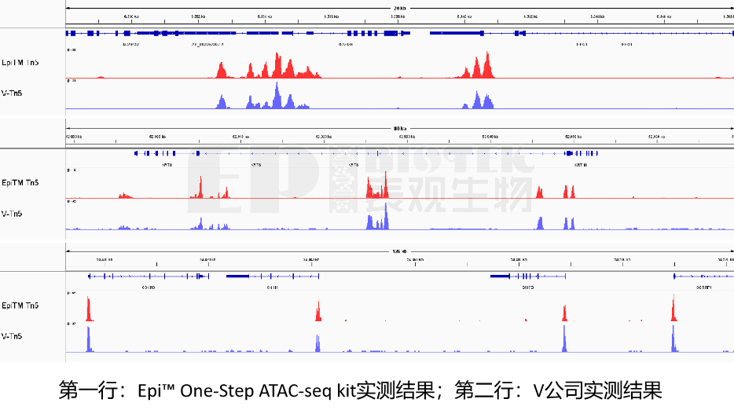
Task: Click the caption text "V公司实测结果"
Action: (x=598, y=390)
